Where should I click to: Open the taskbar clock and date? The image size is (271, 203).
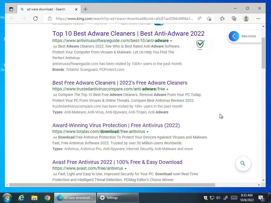pyautogui.click(x=247, y=198)
